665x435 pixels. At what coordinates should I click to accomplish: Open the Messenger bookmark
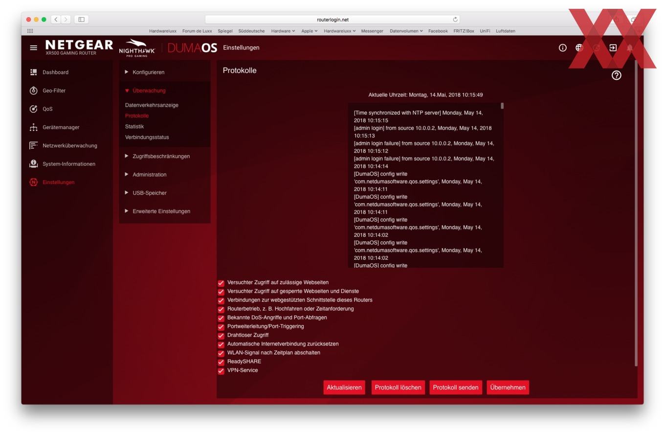click(x=372, y=31)
